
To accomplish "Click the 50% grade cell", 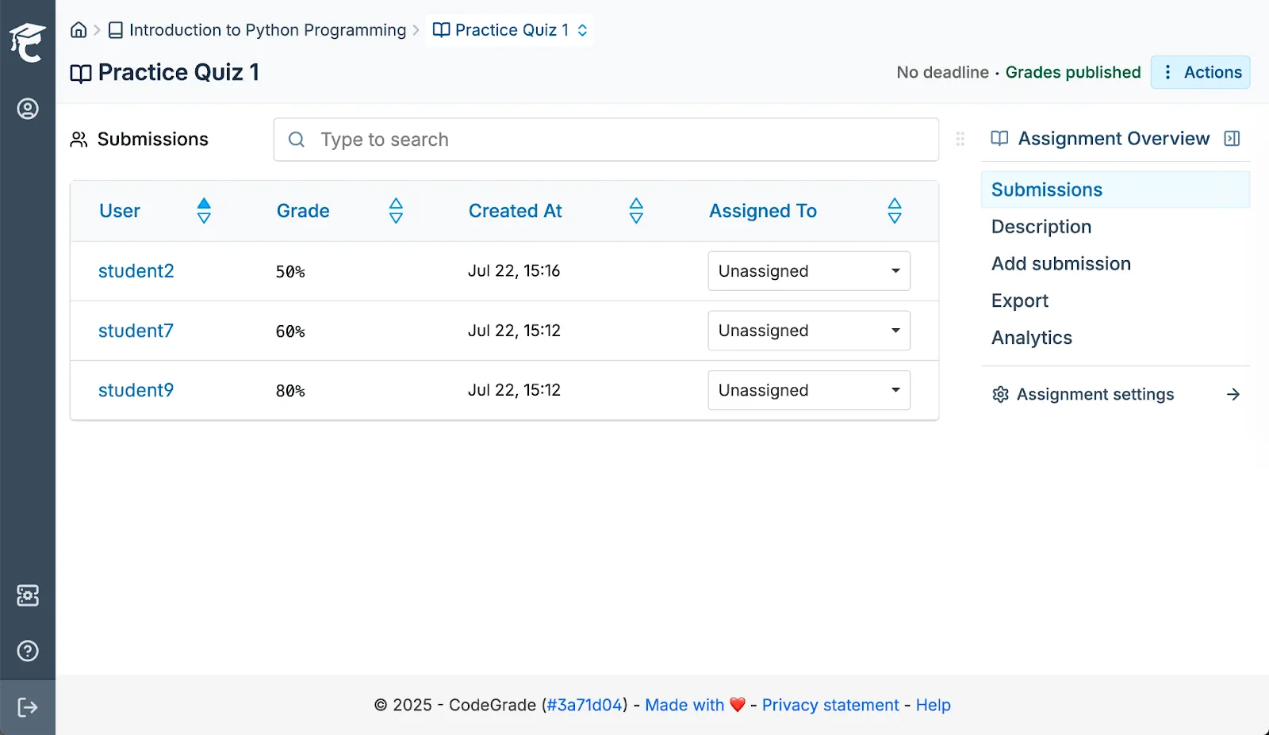I will click(x=290, y=271).
